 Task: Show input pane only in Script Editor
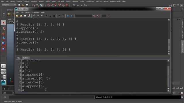(50, 16)
